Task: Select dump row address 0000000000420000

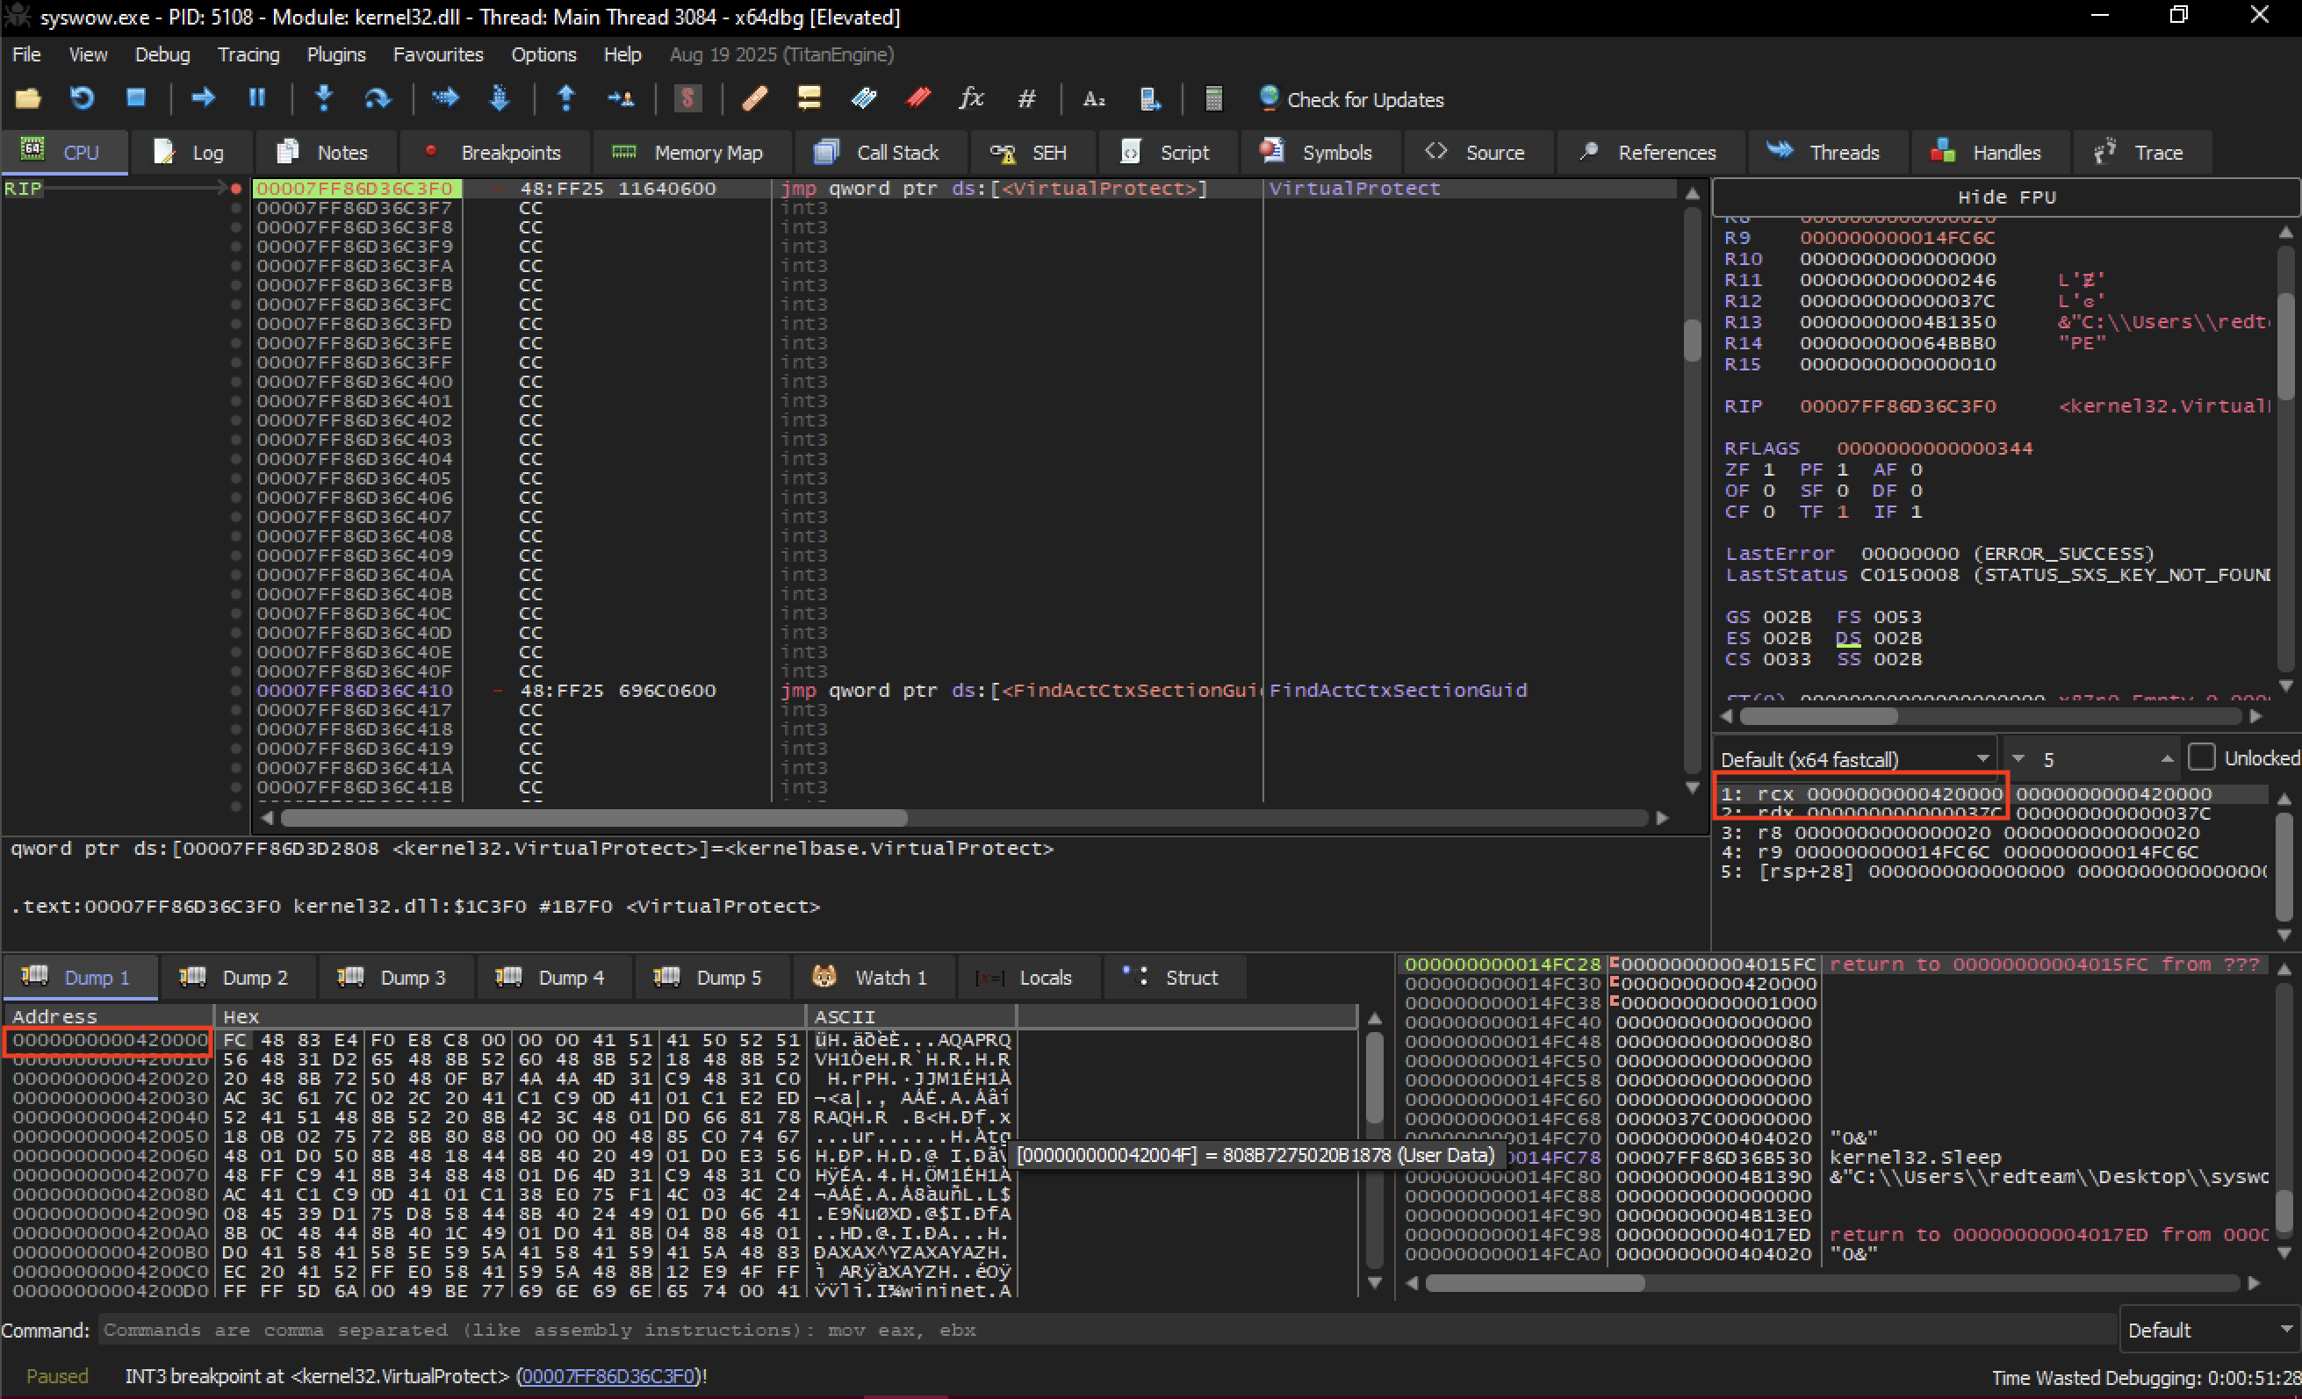Action: [111, 1039]
